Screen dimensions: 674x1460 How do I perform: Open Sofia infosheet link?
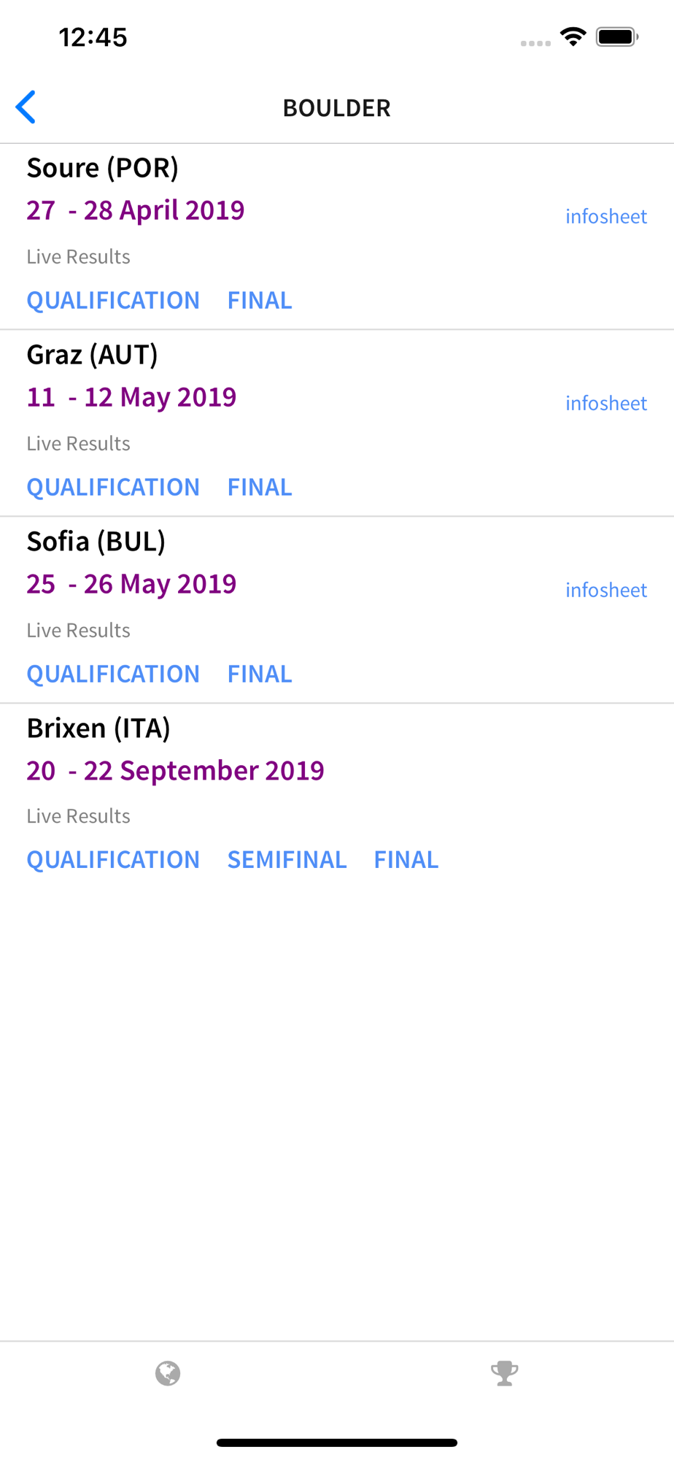pos(606,590)
